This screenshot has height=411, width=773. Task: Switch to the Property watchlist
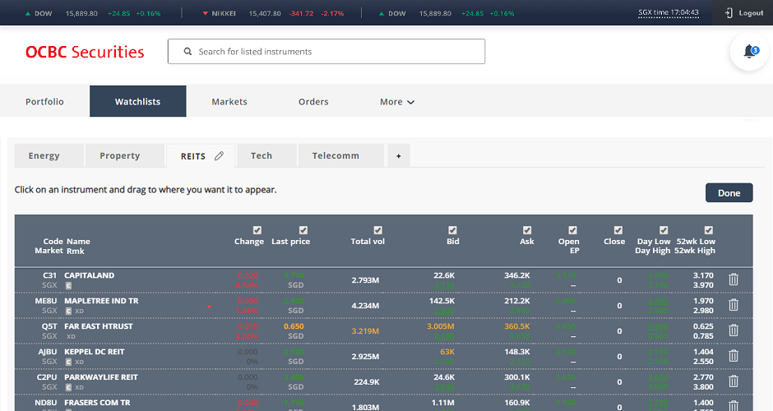coord(125,155)
